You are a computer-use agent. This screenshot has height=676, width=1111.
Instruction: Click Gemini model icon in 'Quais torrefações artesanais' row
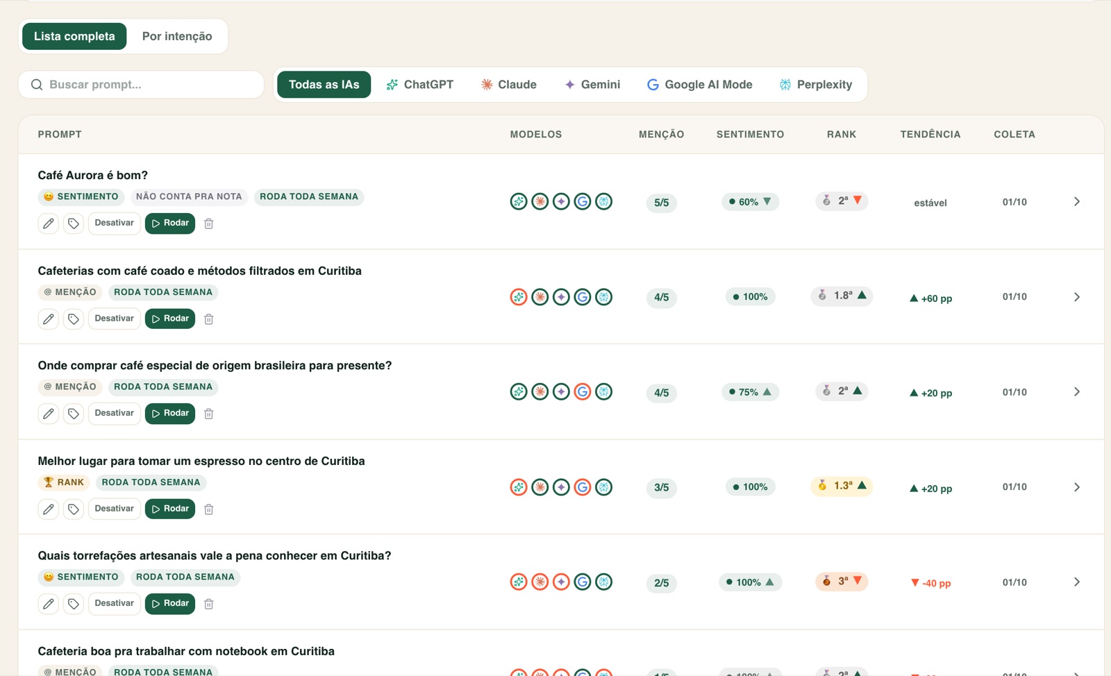(561, 582)
